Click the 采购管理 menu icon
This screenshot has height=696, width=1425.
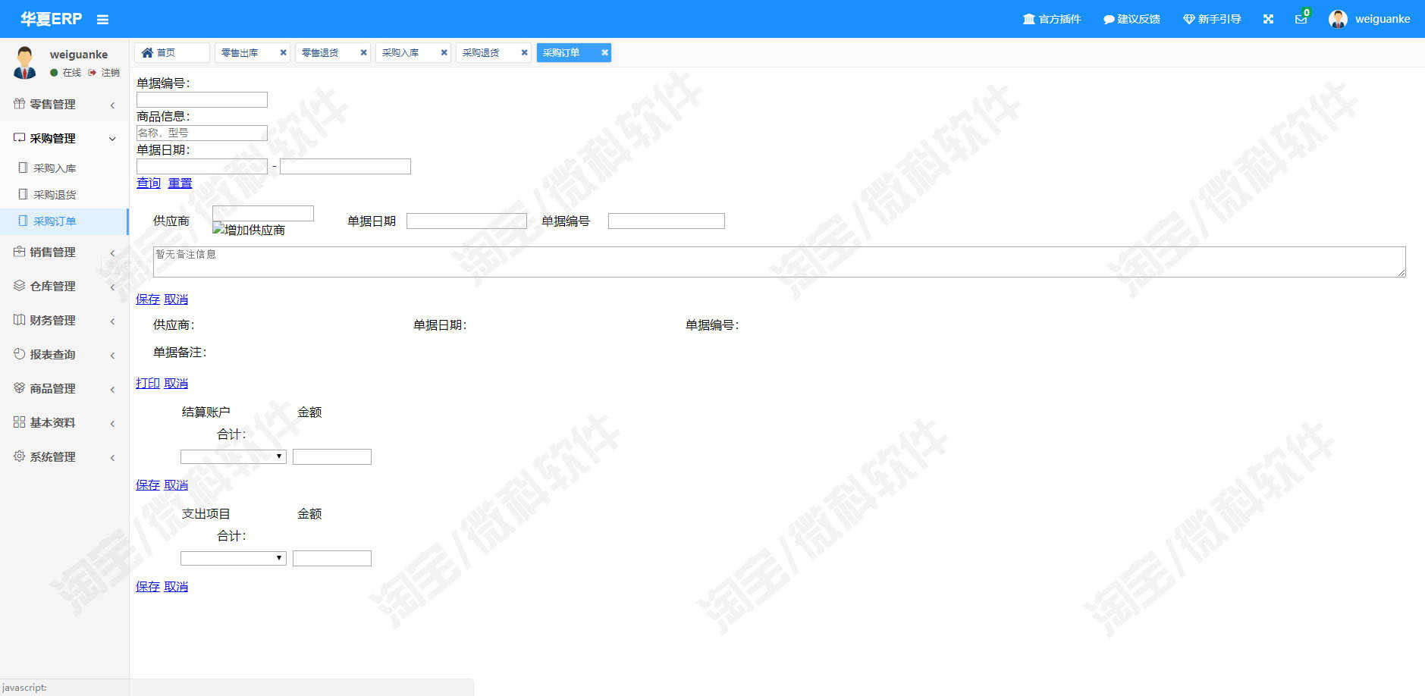(x=19, y=138)
